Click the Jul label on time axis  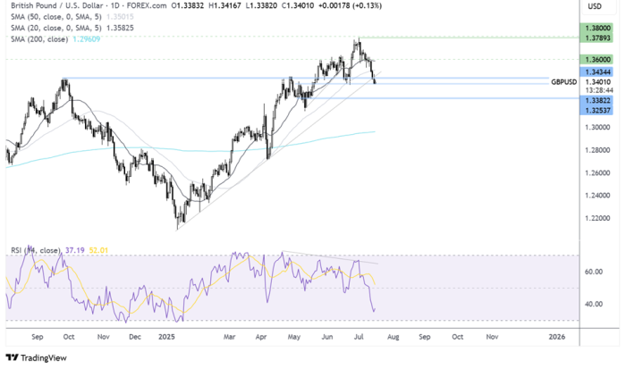click(x=359, y=337)
